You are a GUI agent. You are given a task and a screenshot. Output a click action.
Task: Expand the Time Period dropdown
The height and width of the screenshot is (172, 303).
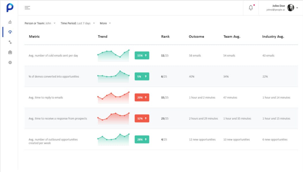[77, 23]
